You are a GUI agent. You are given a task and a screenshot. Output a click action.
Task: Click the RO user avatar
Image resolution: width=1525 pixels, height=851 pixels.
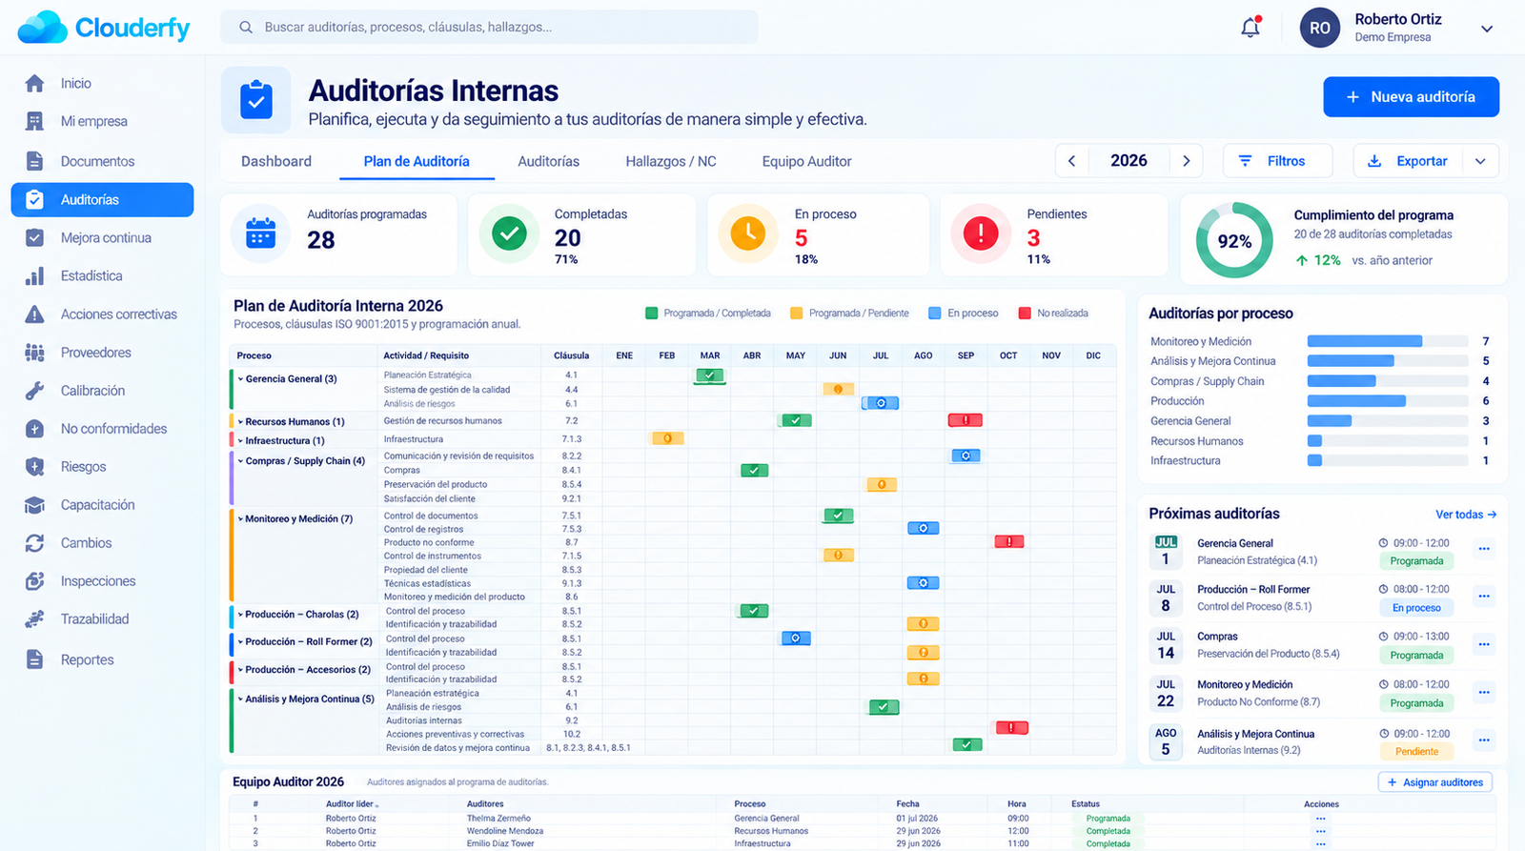point(1320,28)
